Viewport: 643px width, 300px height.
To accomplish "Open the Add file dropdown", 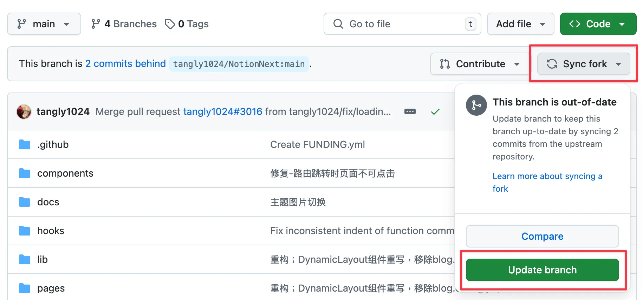I will point(520,24).
